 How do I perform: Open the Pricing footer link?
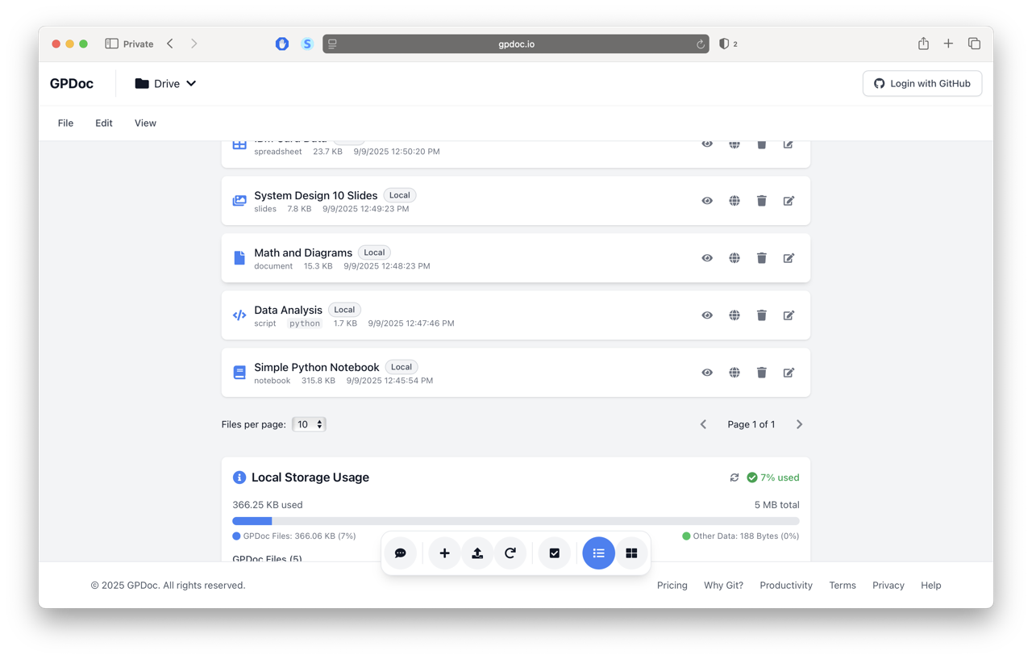[x=672, y=586]
